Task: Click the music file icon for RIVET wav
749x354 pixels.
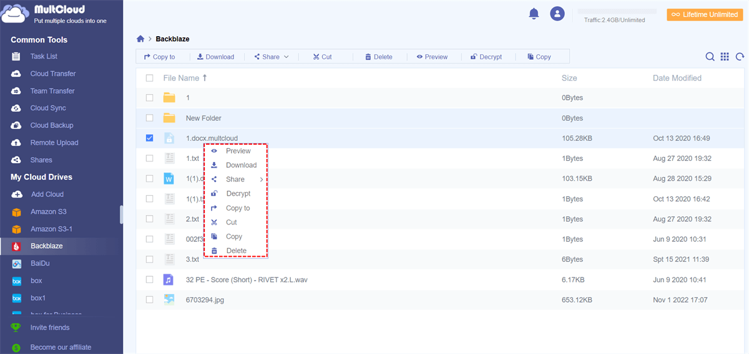Action: click(169, 279)
